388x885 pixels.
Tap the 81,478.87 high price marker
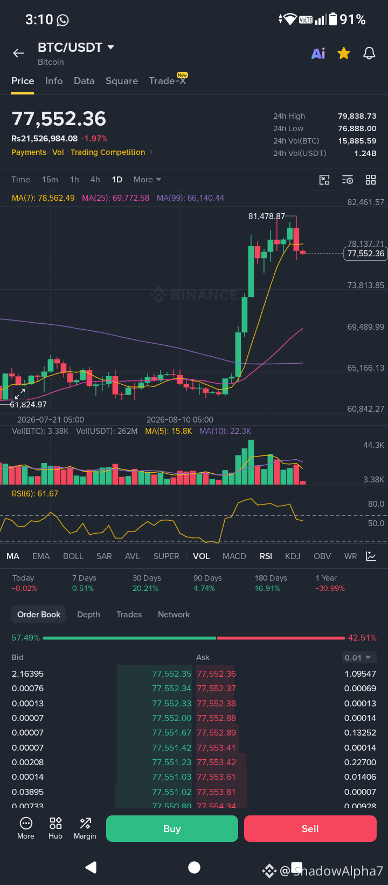tap(266, 216)
